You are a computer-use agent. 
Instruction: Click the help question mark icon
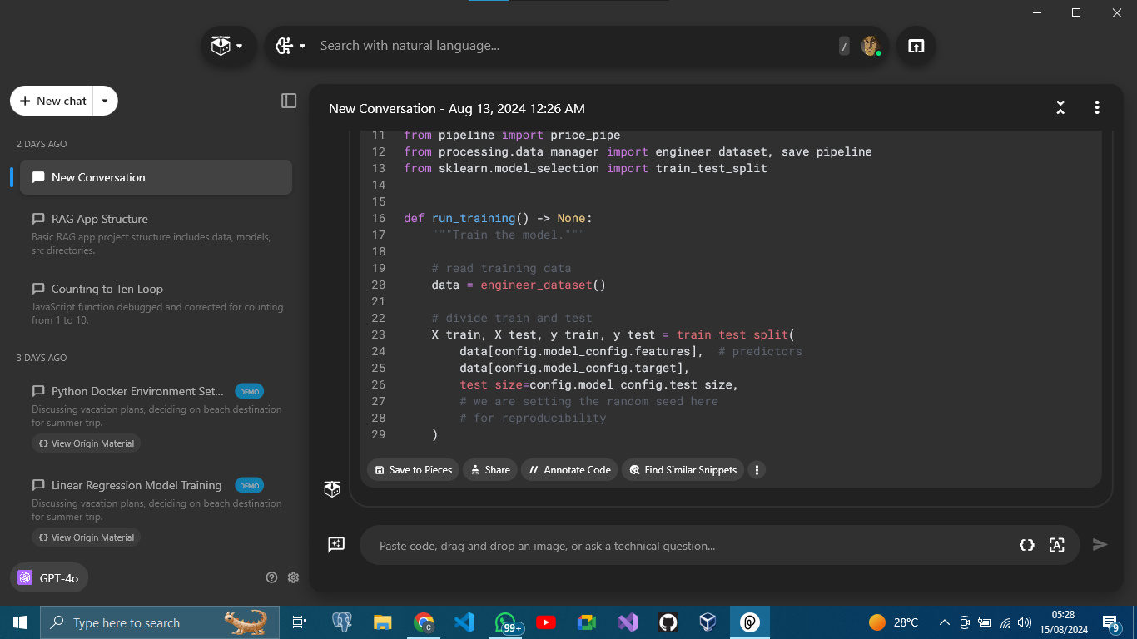[271, 577]
